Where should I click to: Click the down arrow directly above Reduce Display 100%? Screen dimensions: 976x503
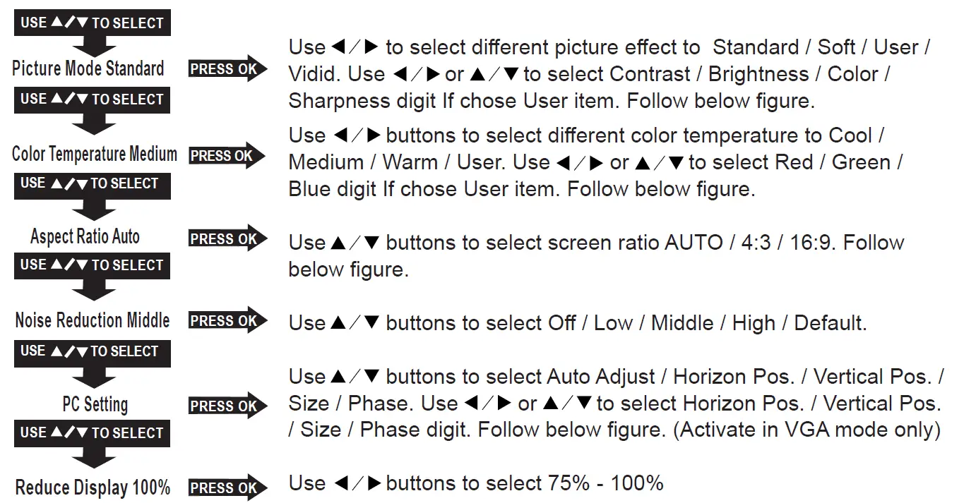click(x=92, y=459)
